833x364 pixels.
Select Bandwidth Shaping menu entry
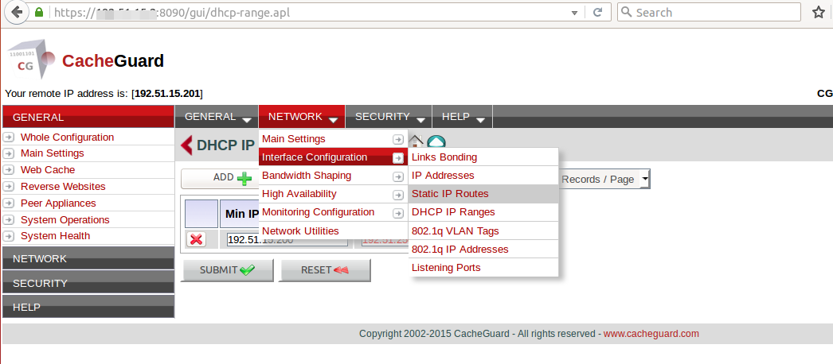point(333,176)
